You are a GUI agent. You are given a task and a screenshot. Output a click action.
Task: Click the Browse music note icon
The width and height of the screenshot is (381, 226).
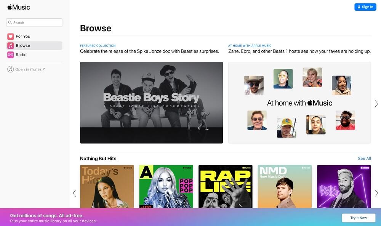[x=11, y=46]
